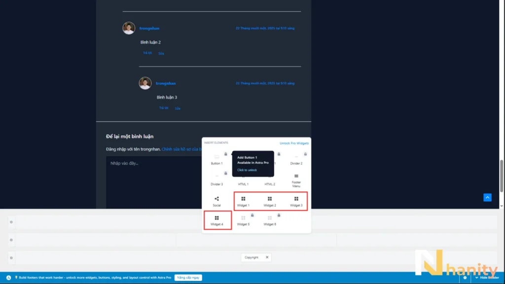Pick the locked Button 1 element
The height and width of the screenshot is (284, 505).
217,159
